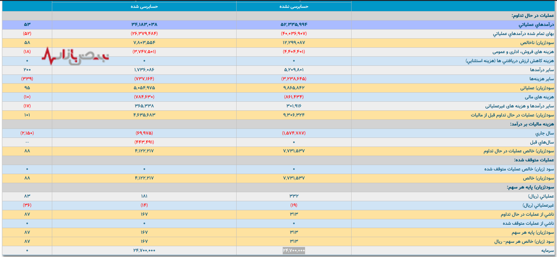This screenshot has height=257, width=557.
Task: Select the 9,865,842 operating profit cell
Action: click(294, 88)
